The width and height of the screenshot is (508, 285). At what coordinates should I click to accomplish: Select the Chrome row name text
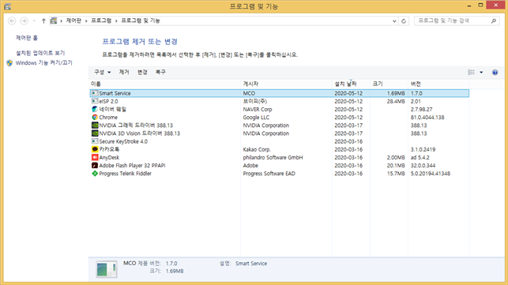108,118
